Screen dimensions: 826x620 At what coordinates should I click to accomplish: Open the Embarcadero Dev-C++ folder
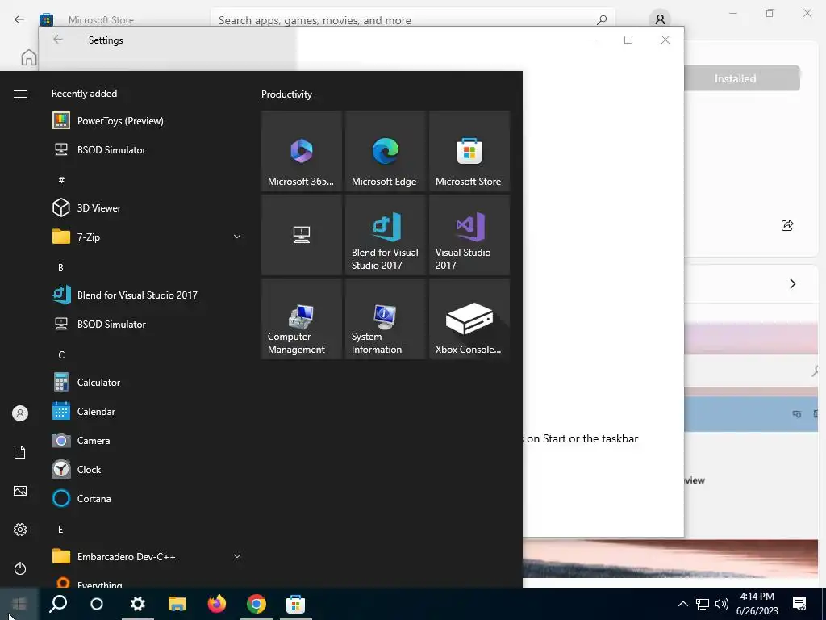[147, 557]
